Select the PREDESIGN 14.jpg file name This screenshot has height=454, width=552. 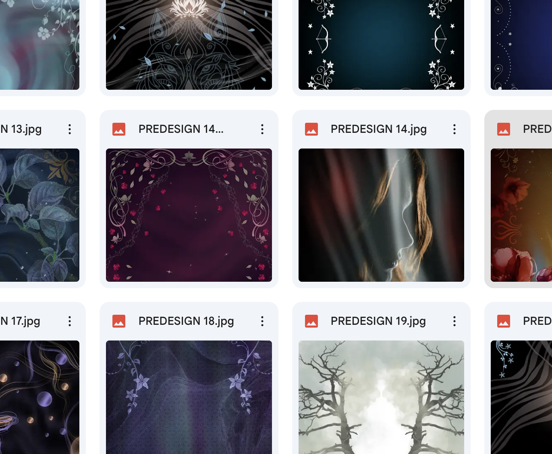(x=379, y=129)
